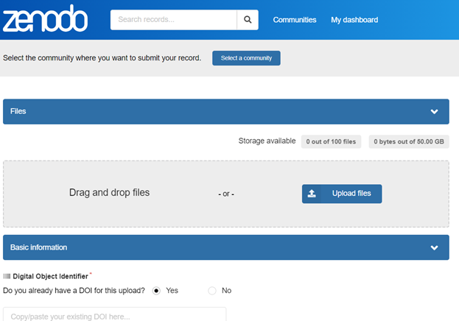
Task: Click the Files section header title
Action: 18,112
